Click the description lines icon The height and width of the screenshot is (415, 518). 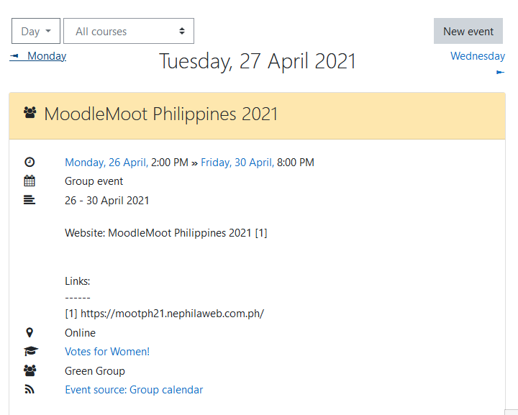tap(29, 200)
